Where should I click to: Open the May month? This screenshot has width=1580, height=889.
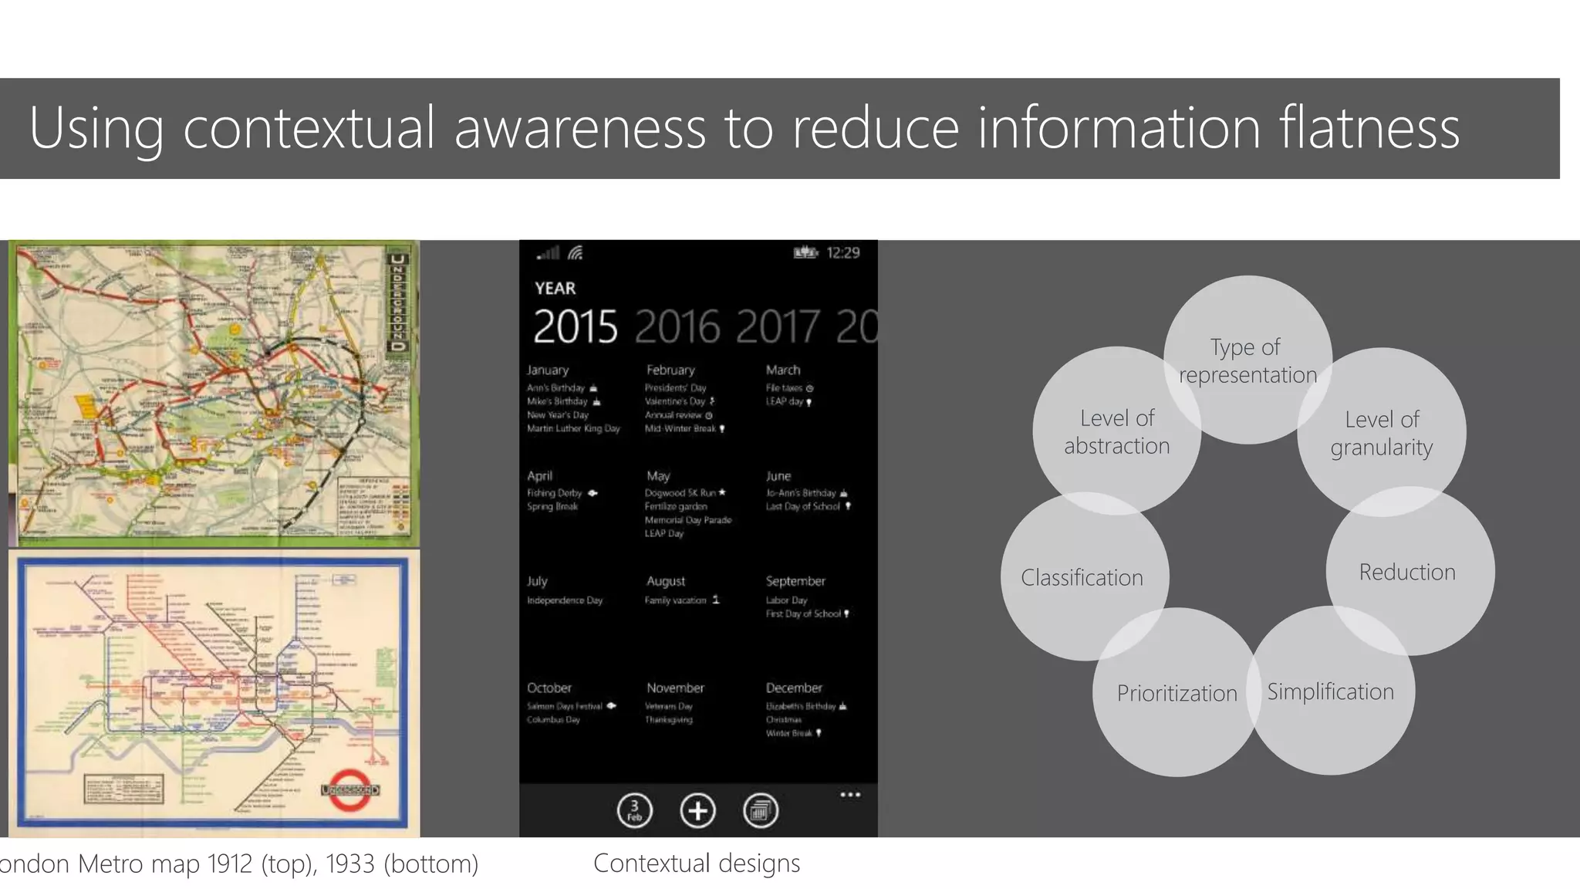658,476
